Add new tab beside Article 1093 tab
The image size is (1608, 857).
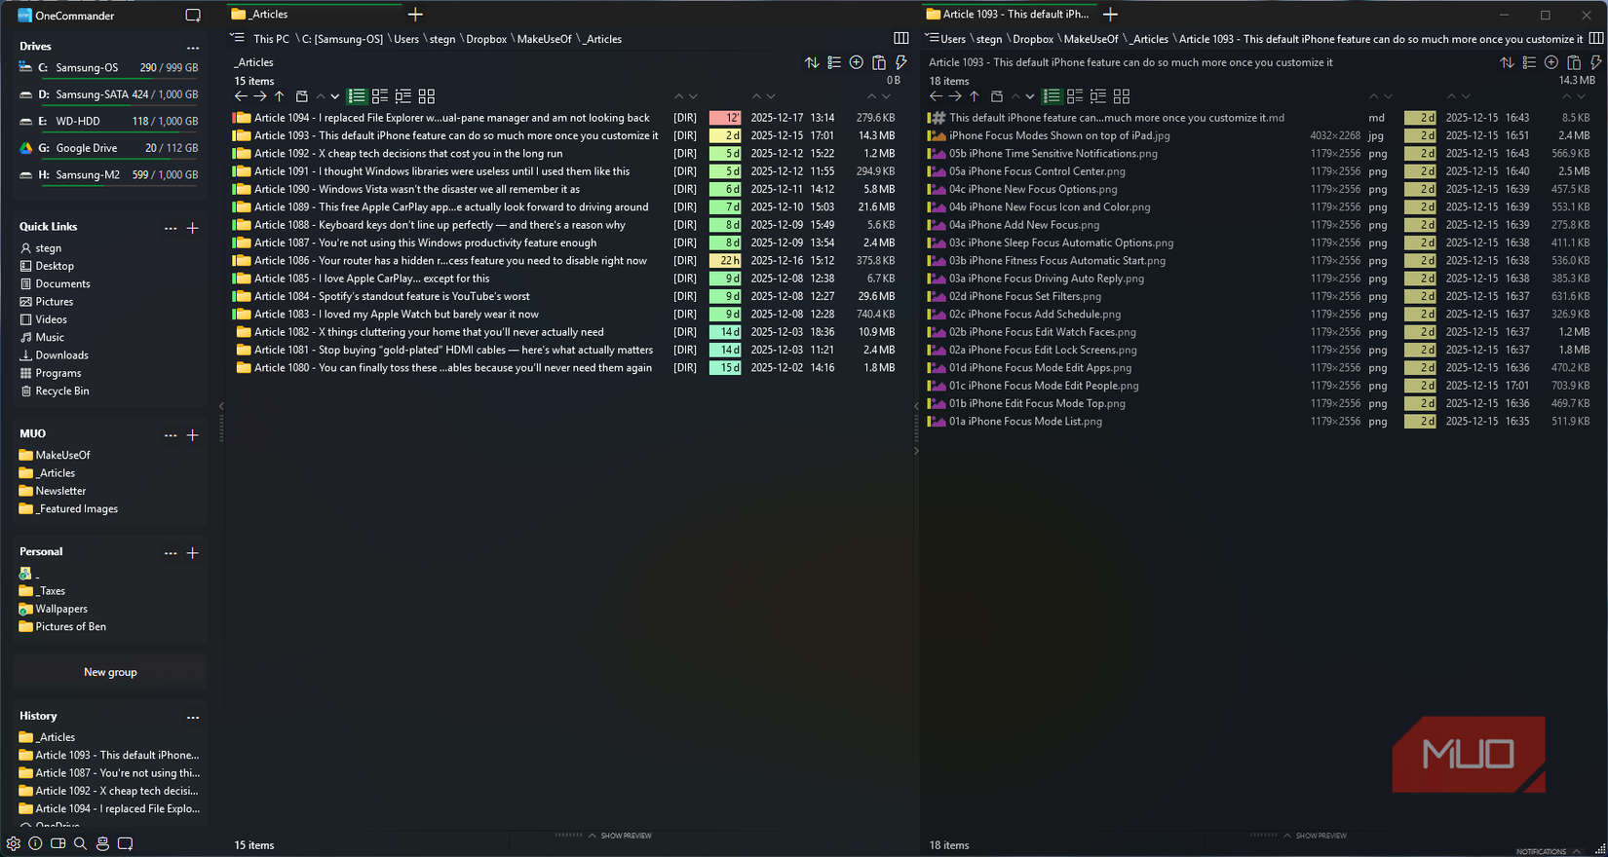pyautogui.click(x=1110, y=14)
